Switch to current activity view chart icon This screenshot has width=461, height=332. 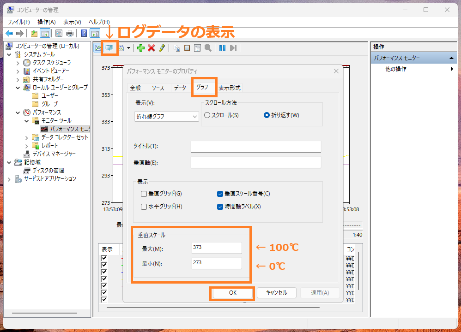(98, 47)
